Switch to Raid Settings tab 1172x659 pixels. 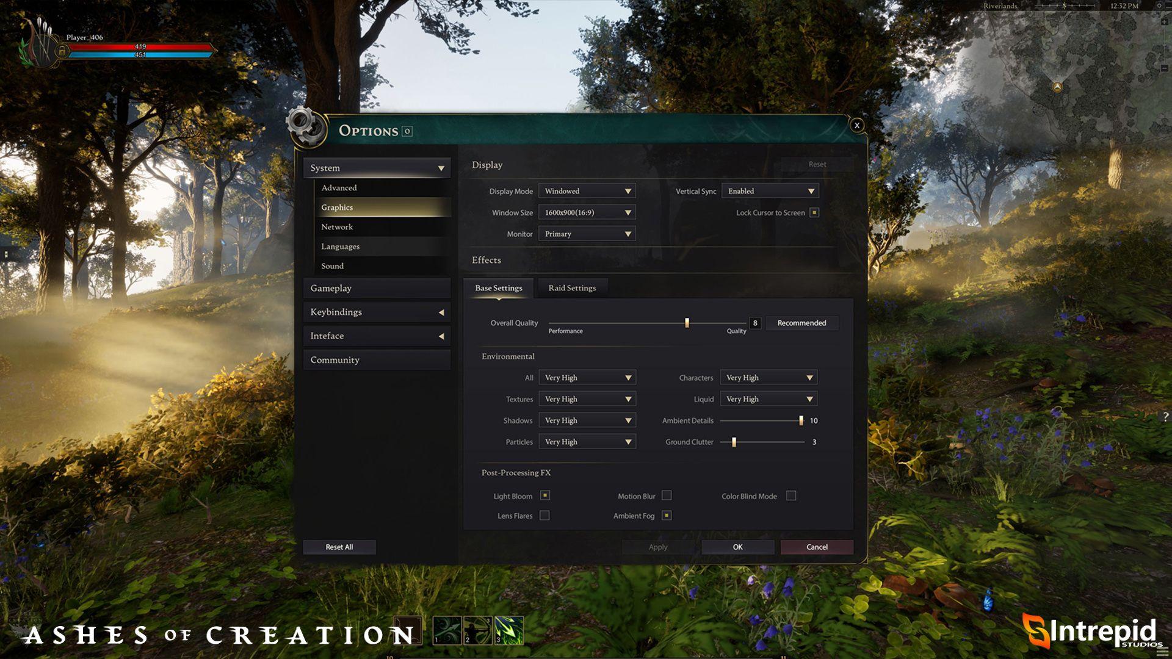[572, 288]
